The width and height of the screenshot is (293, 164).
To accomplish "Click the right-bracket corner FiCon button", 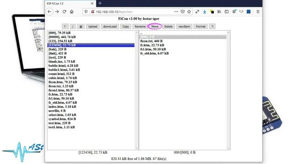I will (x=212, y=26).
